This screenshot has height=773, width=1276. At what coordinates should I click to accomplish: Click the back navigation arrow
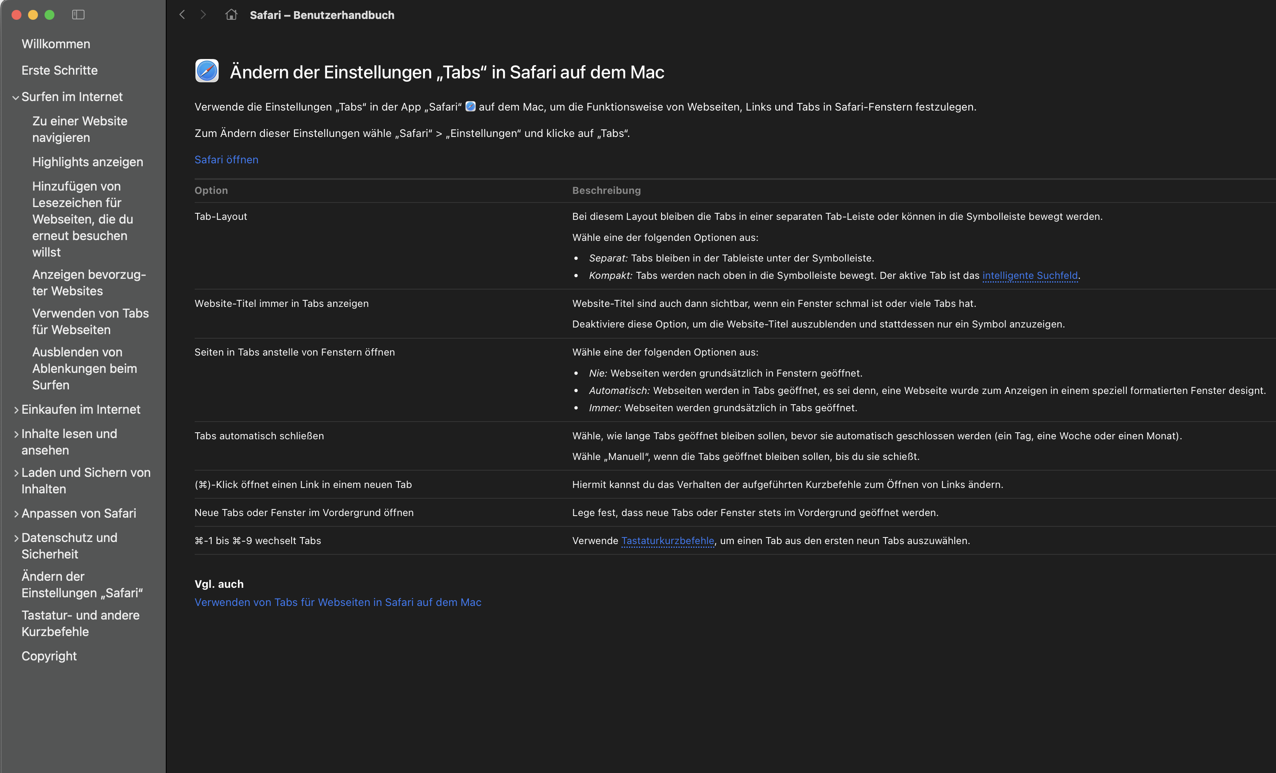click(x=182, y=14)
